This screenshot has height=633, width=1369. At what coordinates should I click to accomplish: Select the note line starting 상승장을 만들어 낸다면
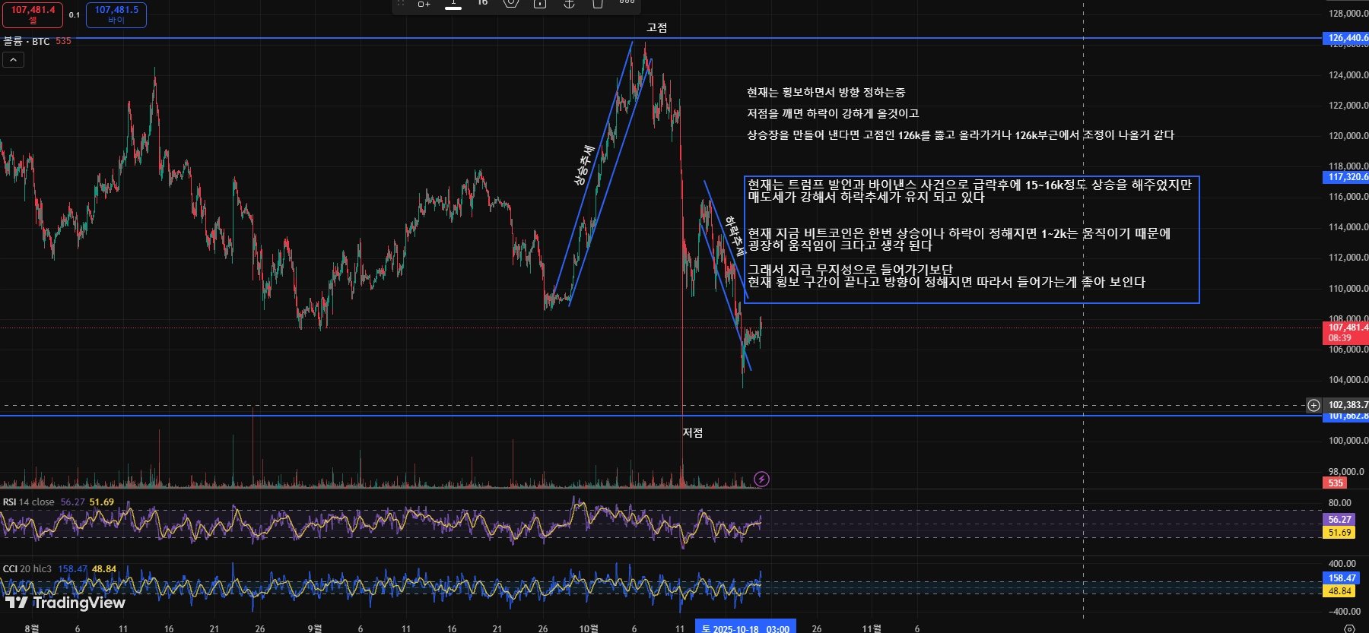coord(961,135)
